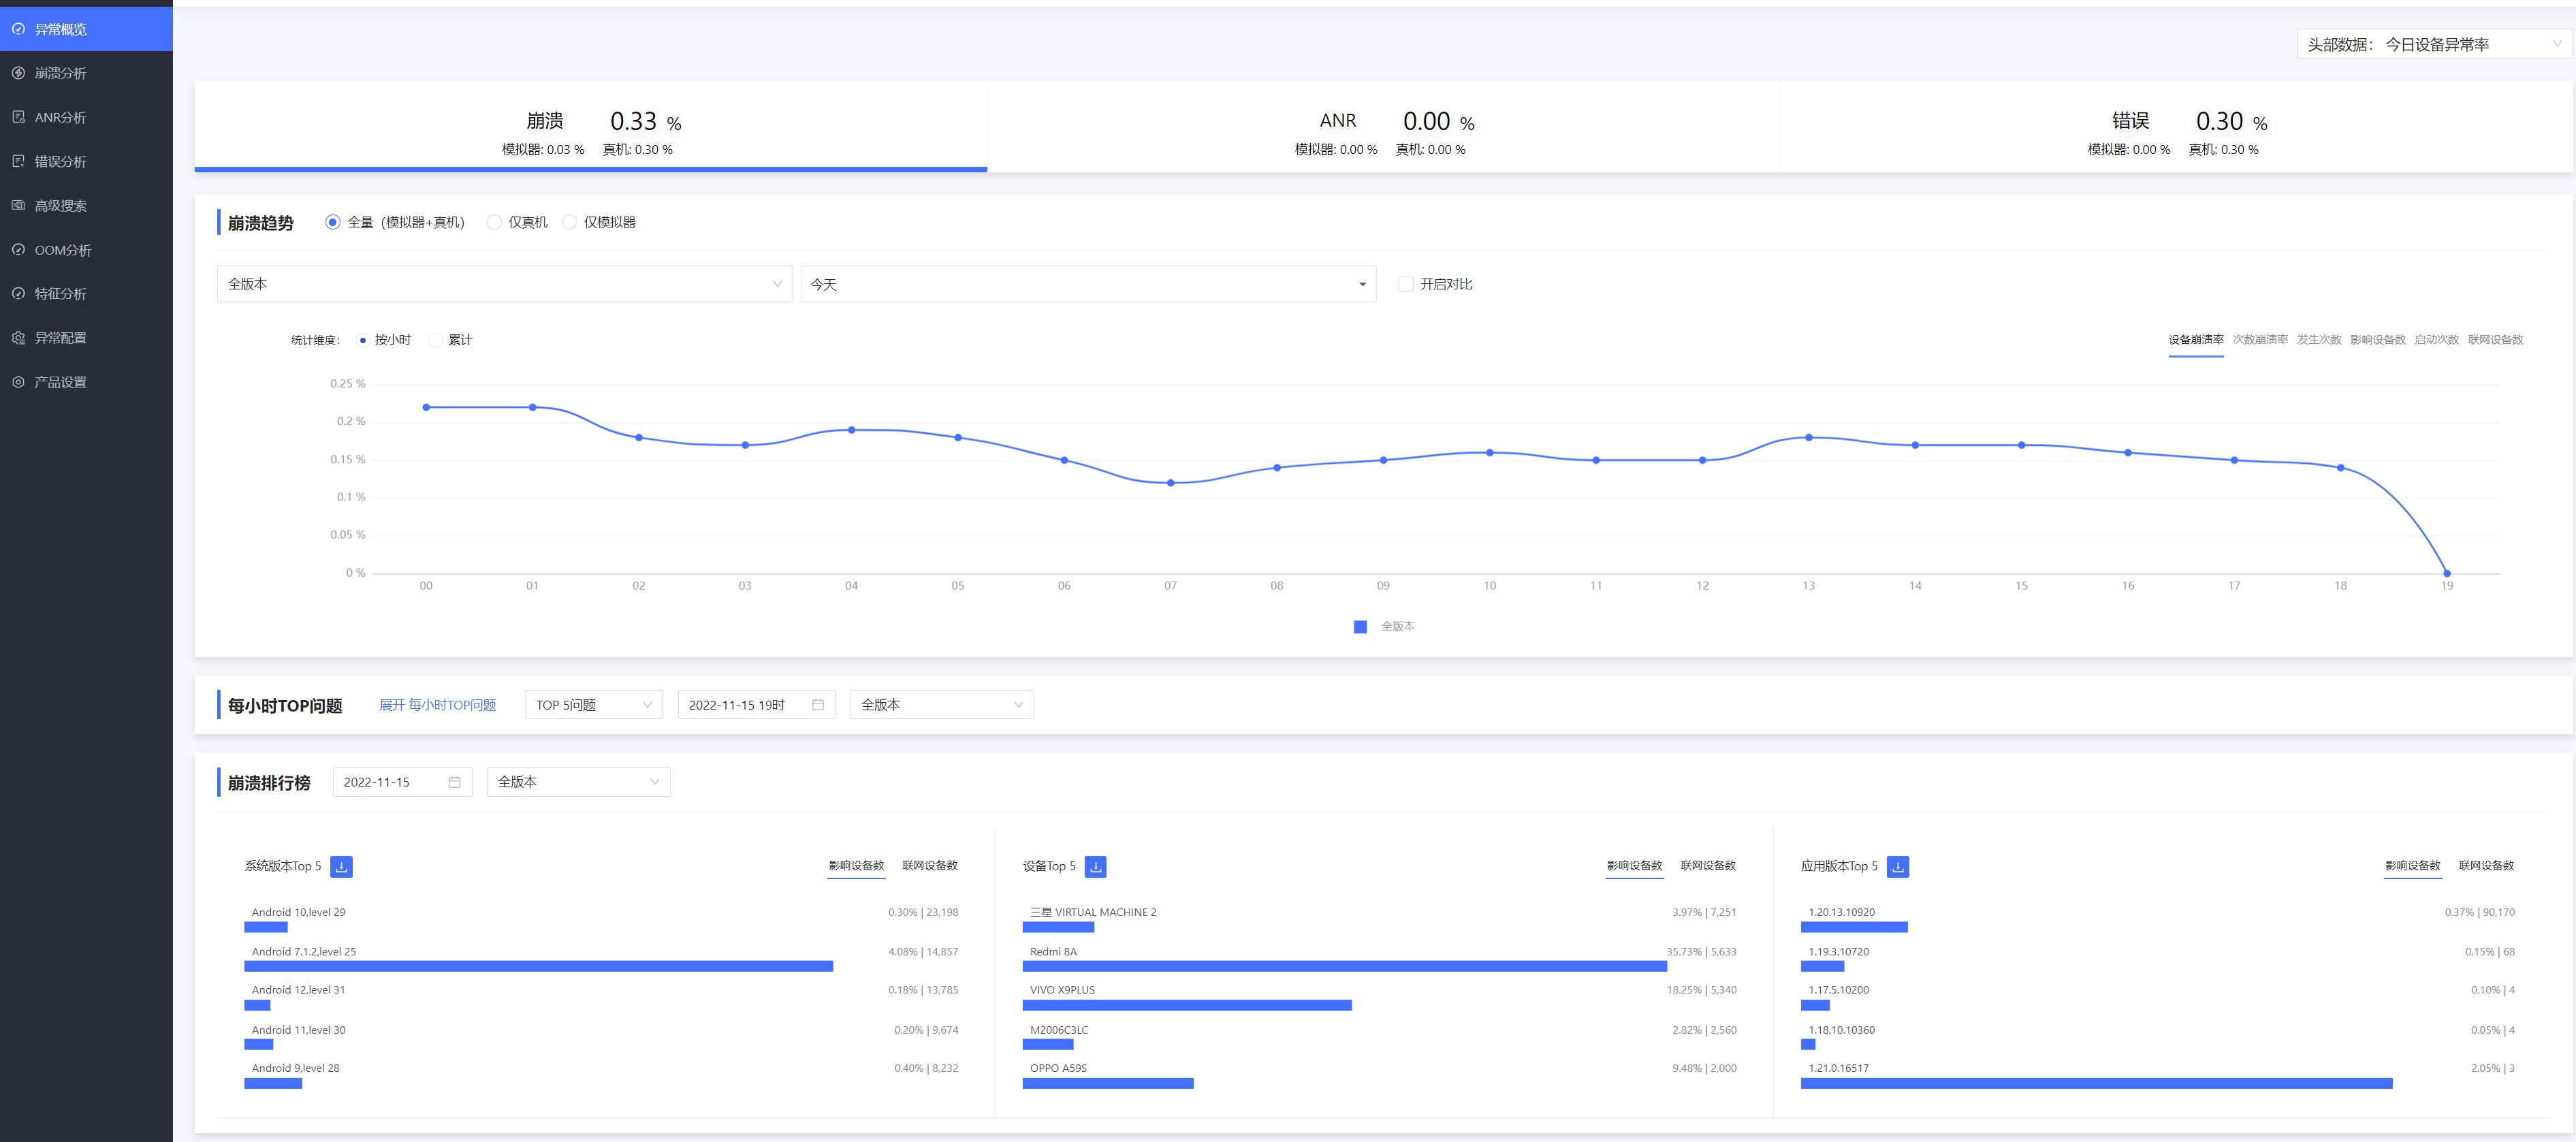2576x1142 pixels.
Task: Switch to the 启动次数 chart tab
Action: pos(2436,340)
